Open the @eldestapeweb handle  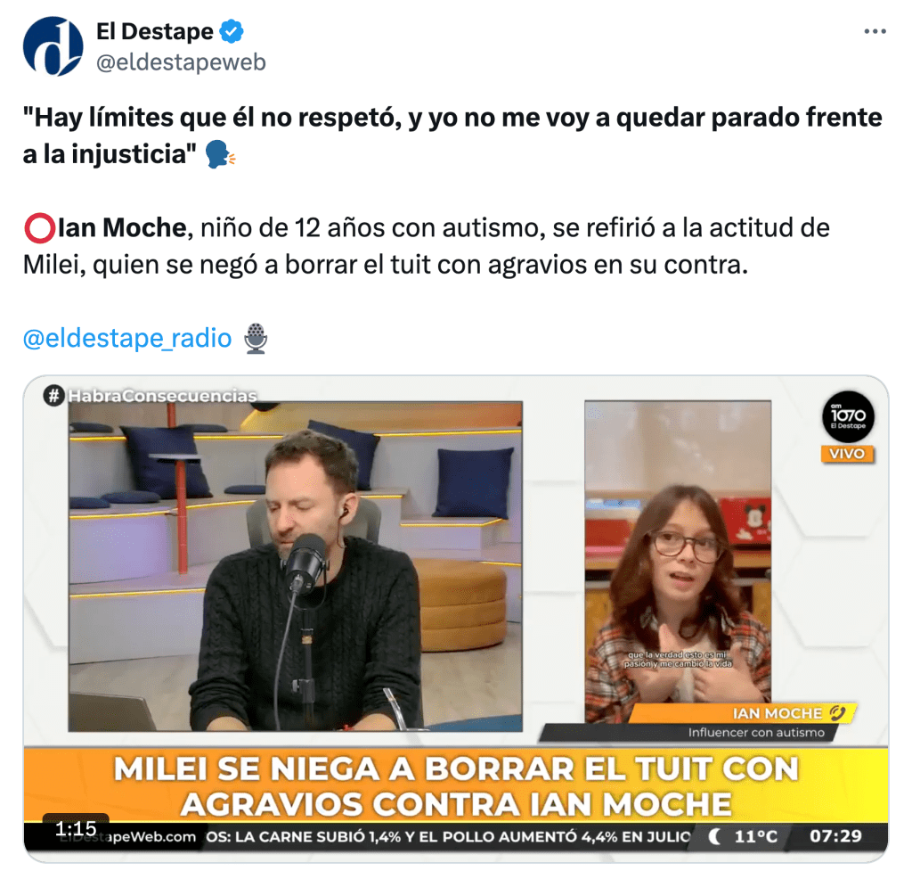(x=181, y=62)
